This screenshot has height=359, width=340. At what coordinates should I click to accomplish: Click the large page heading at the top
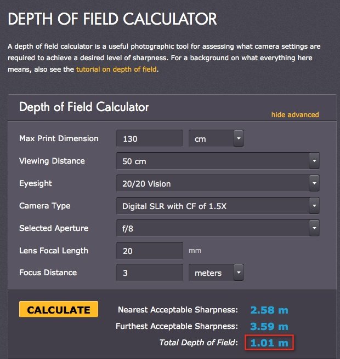tap(112, 19)
